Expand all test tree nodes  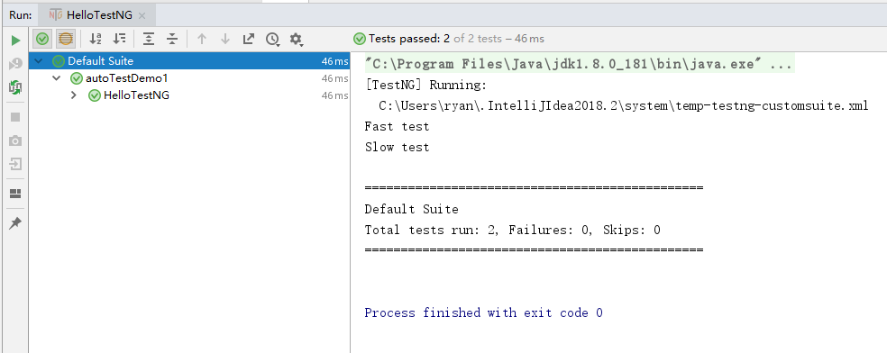pos(149,39)
